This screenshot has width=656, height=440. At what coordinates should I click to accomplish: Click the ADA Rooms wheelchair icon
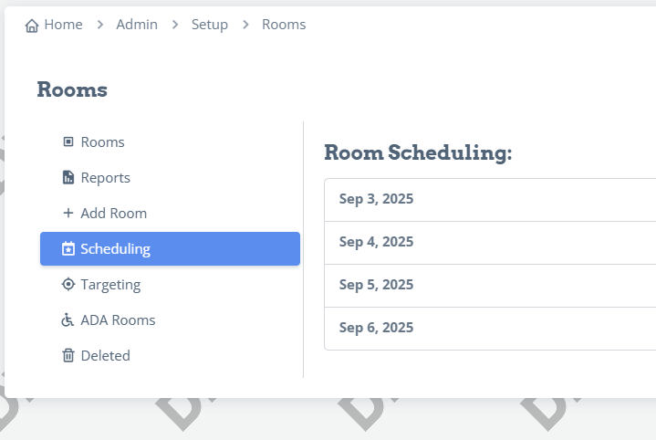tap(68, 320)
